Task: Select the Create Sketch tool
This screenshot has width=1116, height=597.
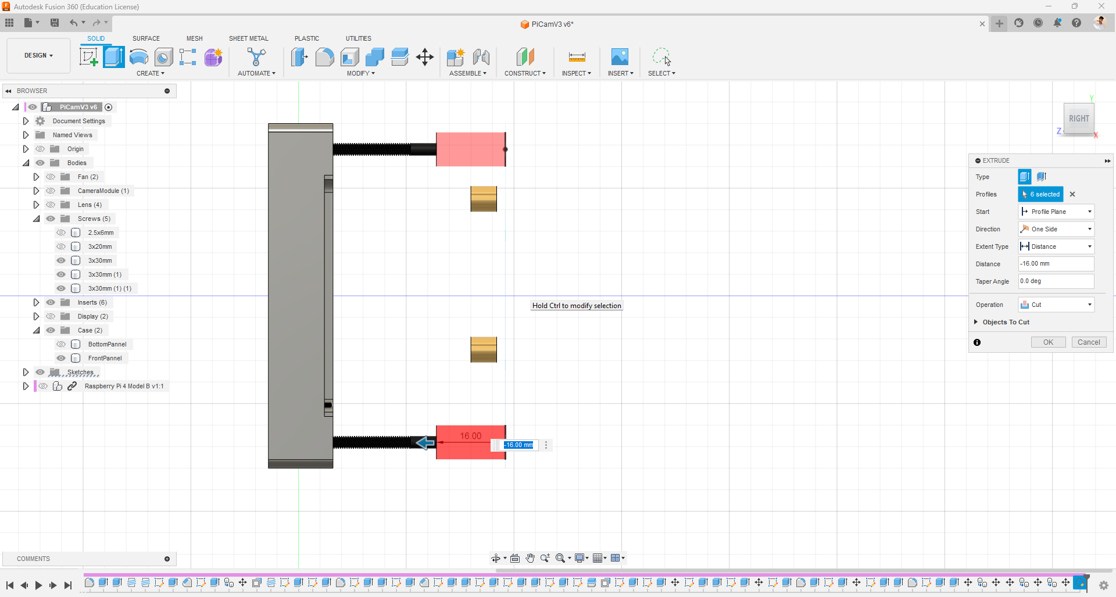Action: [88, 57]
